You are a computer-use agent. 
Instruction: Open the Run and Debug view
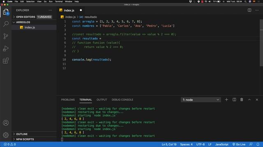point(6,49)
